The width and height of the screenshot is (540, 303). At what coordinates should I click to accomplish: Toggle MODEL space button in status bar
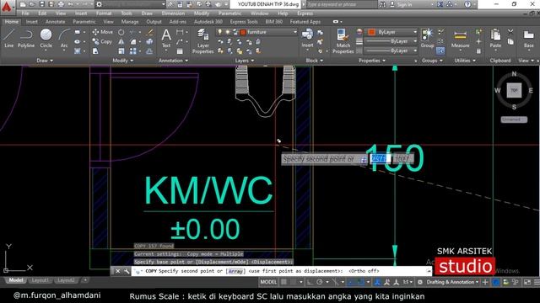point(268,282)
